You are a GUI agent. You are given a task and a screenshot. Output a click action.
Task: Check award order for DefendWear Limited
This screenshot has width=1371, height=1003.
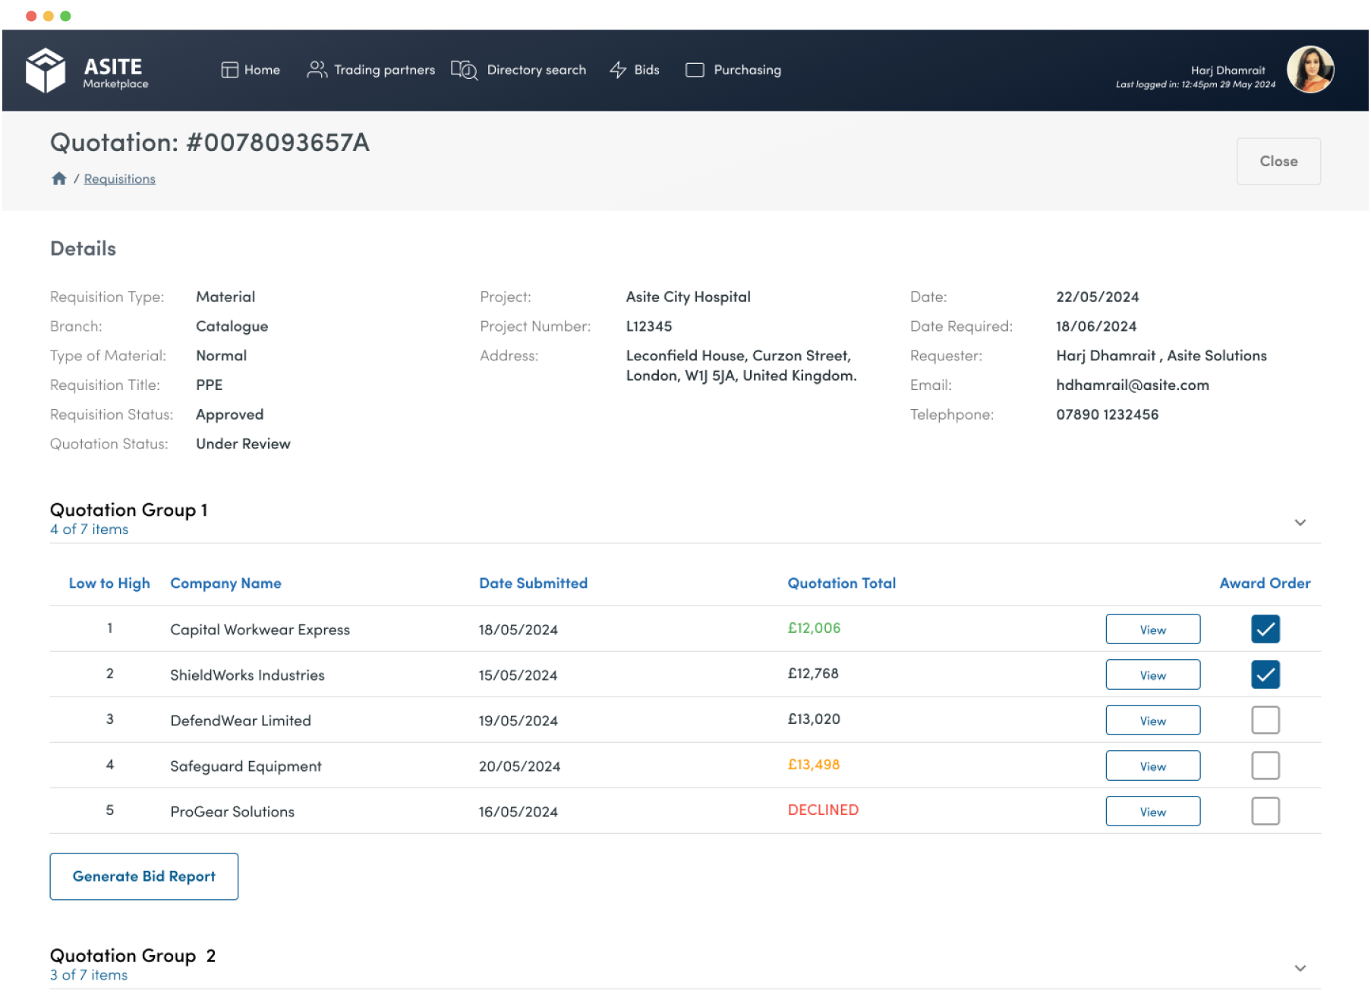[x=1265, y=720]
